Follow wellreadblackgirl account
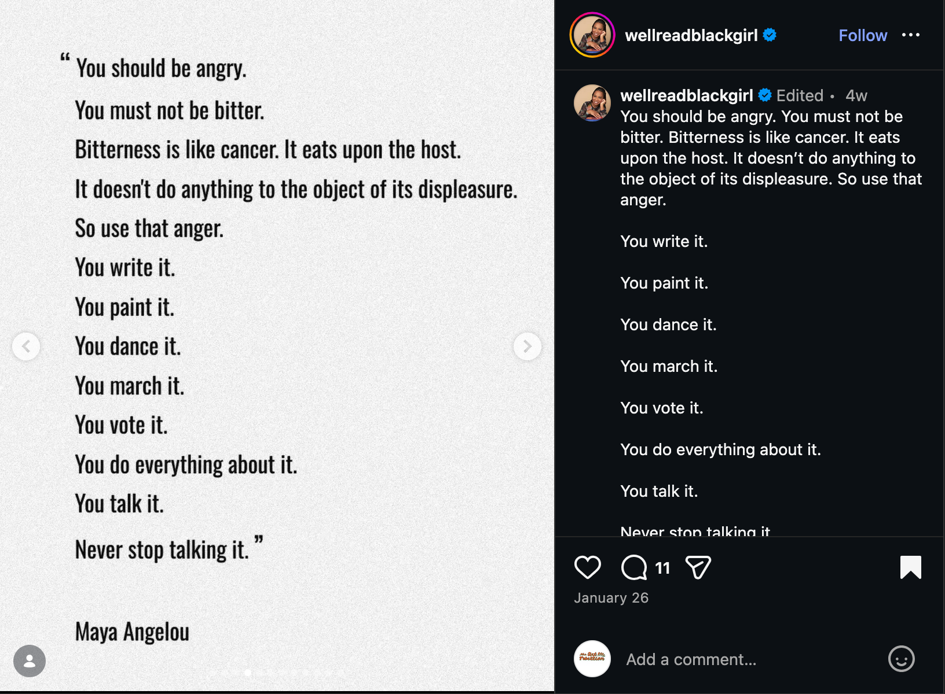The image size is (945, 694). click(862, 35)
